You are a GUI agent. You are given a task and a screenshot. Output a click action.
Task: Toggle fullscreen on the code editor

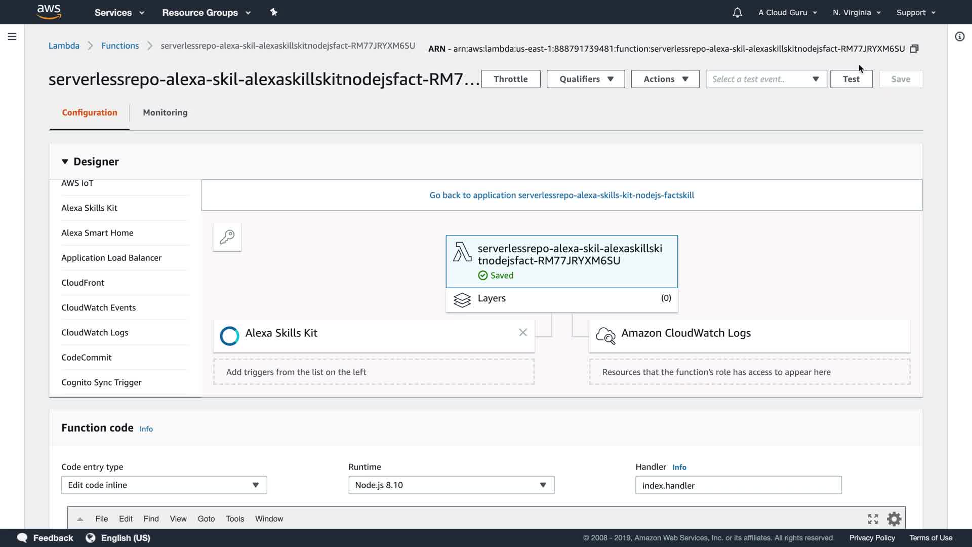[873, 519]
